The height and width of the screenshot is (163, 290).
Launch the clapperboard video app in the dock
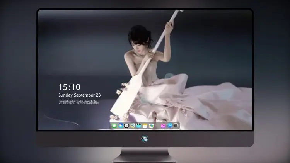(138, 126)
